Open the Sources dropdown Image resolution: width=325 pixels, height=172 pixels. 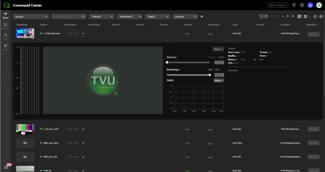point(31,17)
